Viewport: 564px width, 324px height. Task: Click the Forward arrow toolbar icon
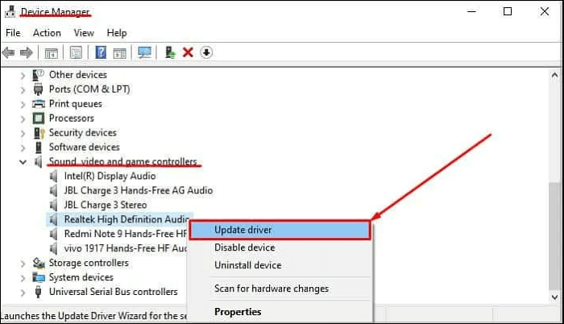pos(27,52)
